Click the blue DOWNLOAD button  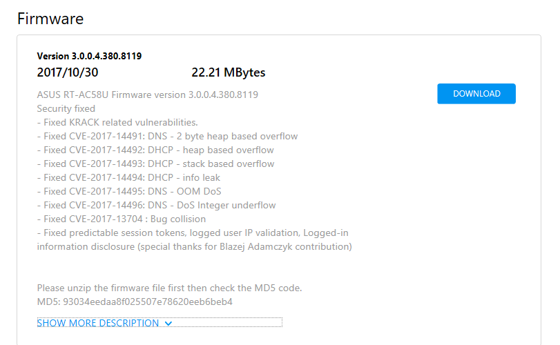[476, 94]
